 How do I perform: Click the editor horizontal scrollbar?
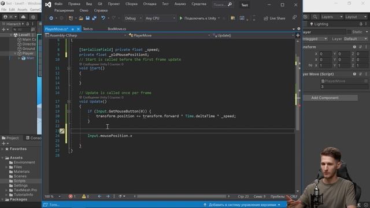(x=181, y=196)
